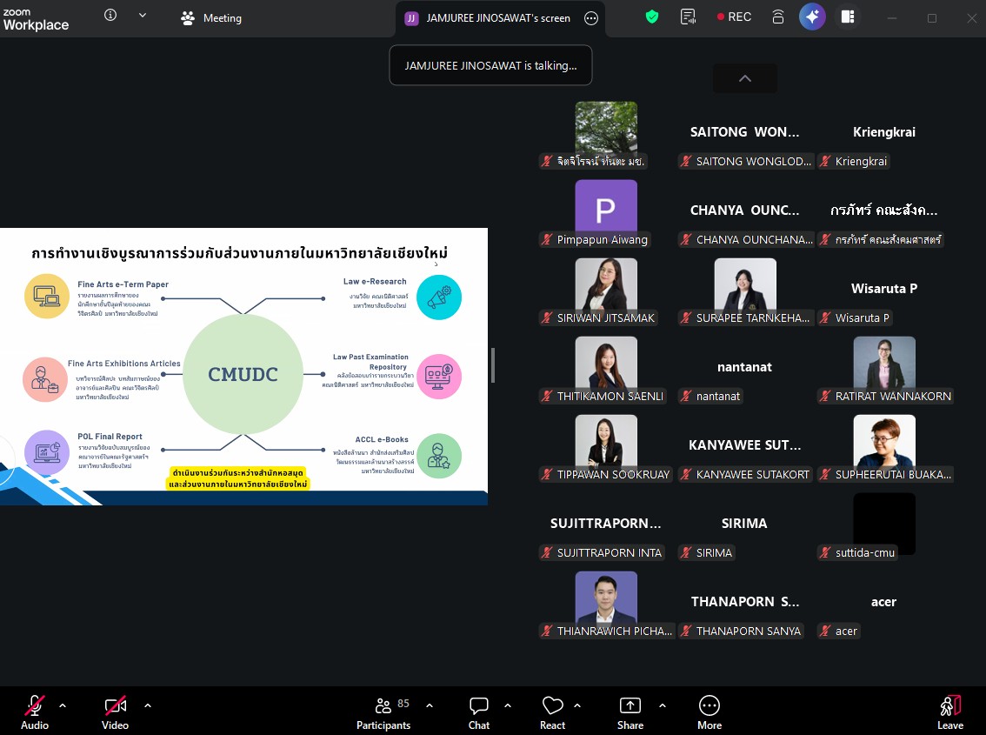Toggle the view layout icon
Screen dimensions: 986x735
click(x=848, y=17)
